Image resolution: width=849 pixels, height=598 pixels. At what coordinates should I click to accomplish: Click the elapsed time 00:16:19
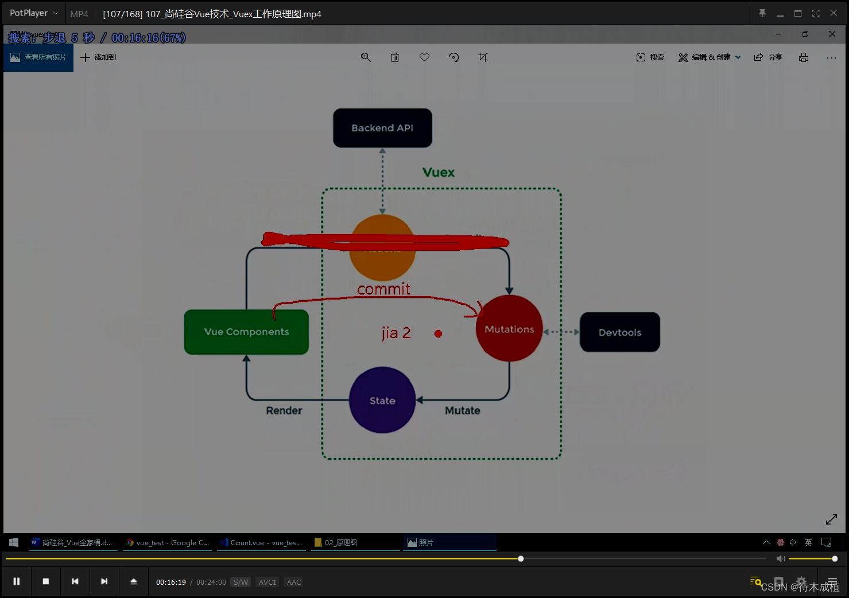[171, 582]
